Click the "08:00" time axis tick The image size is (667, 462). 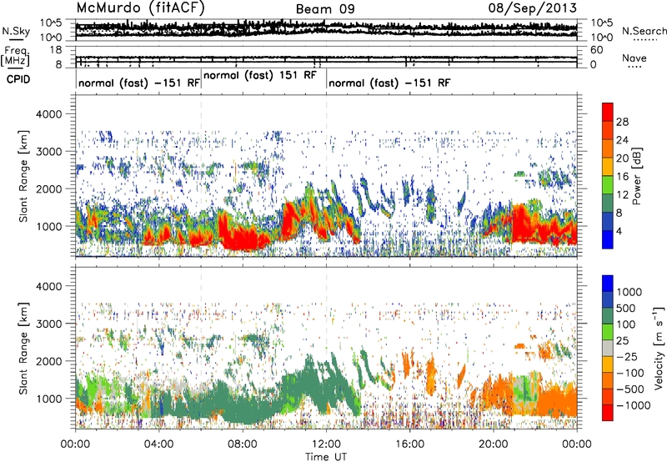click(x=243, y=444)
